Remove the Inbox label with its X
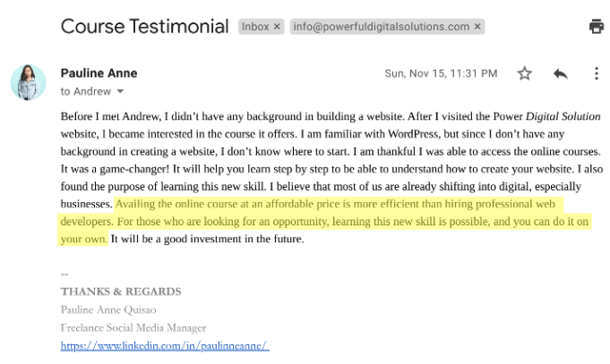The width and height of the screenshot is (610, 364). [x=278, y=27]
